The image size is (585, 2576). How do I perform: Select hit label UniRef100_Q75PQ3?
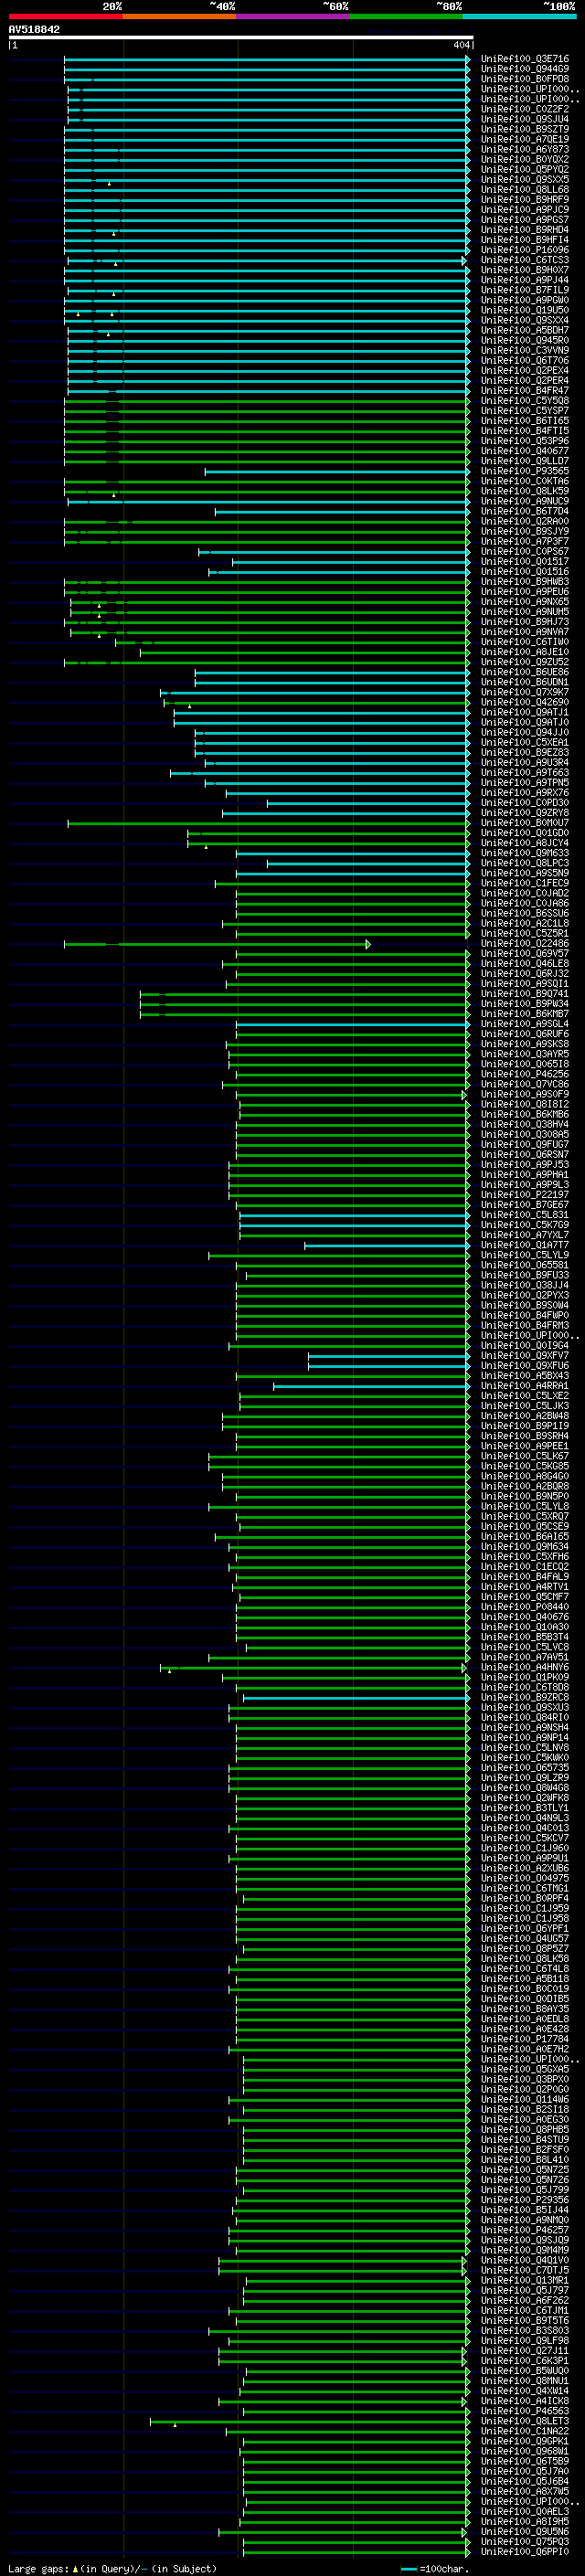pyautogui.click(x=525, y=2542)
